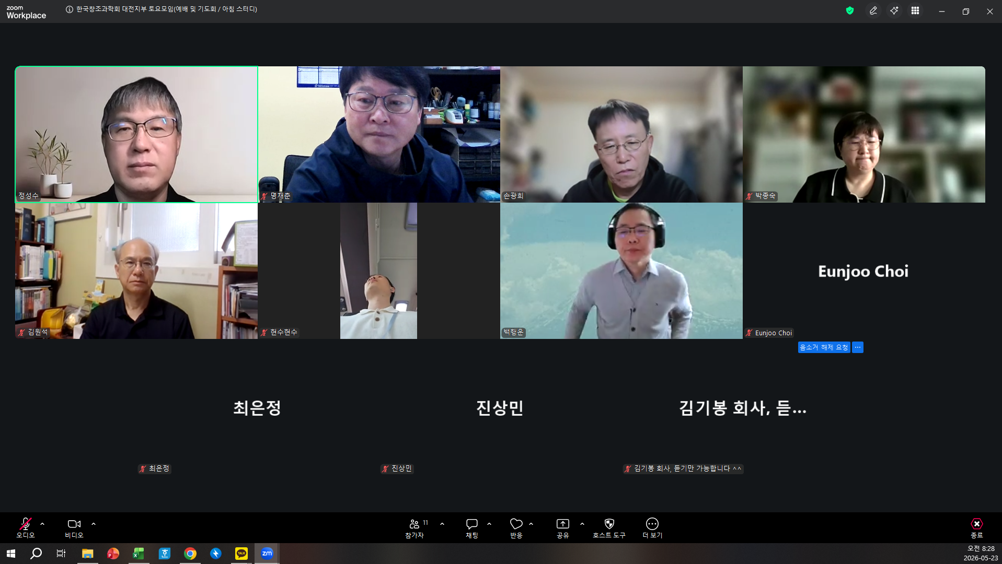
Task: Click the green encryption shield icon
Action: pyautogui.click(x=850, y=10)
